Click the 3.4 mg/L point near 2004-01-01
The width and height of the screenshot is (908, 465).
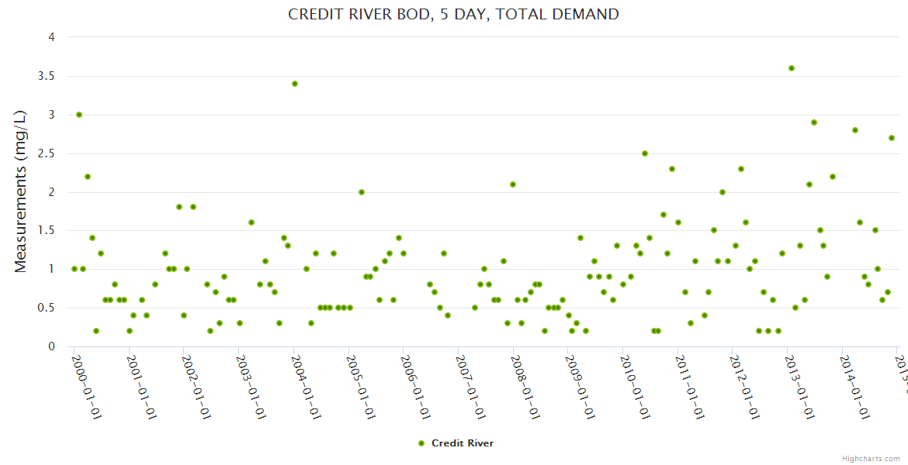[294, 84]
